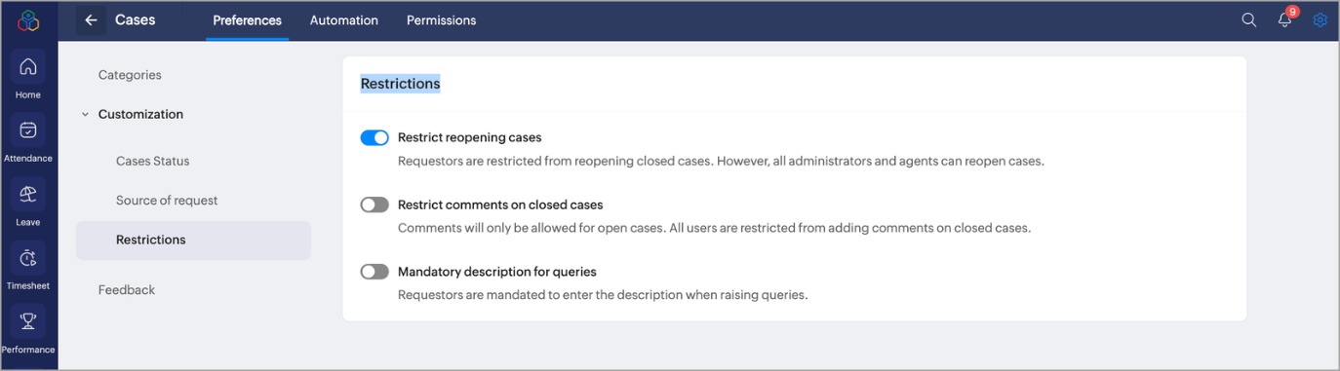This screenshot has width=1340, height=371.
Task: Enable Mandatory description for queries toggle
Action: (x=374, y=272)
